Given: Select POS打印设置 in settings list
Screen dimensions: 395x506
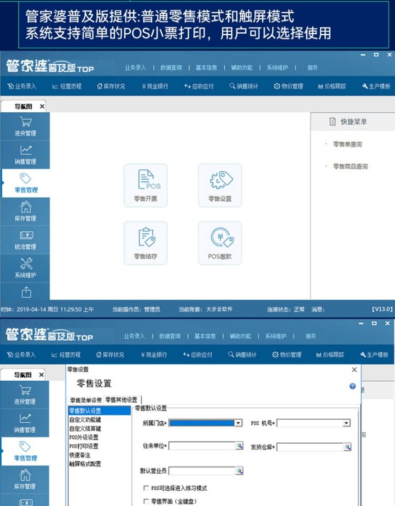Looking at the screenshot, I should 84,446.
